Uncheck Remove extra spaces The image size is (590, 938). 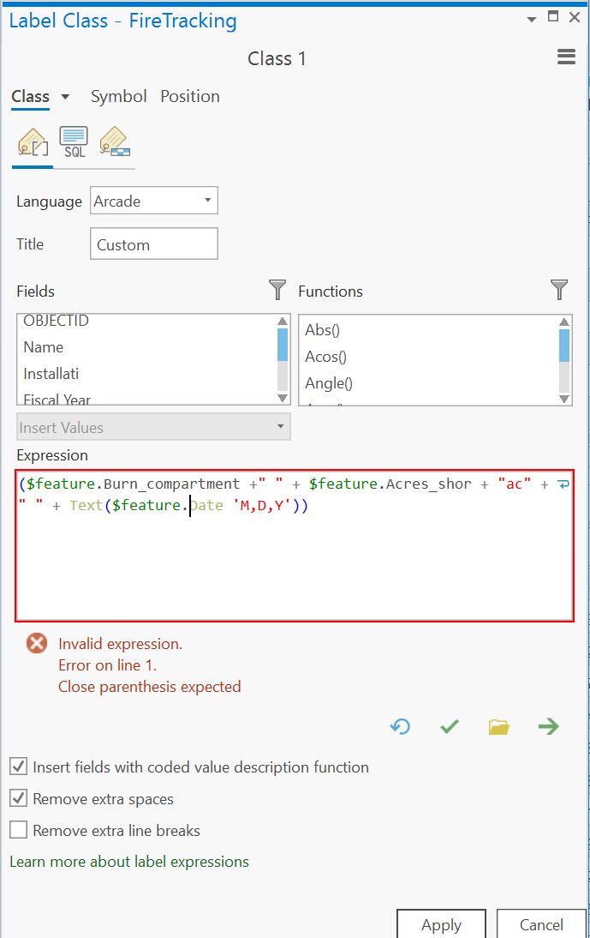tap(19, 798)
